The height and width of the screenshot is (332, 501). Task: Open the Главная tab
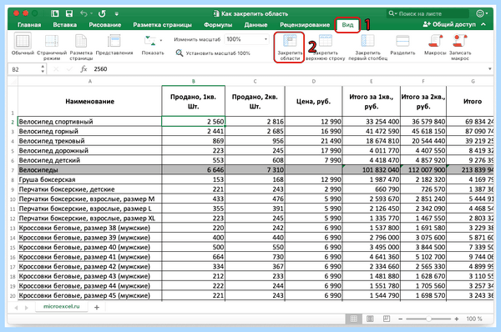click(29, 24)
